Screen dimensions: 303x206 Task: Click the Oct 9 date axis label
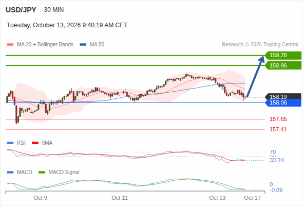[x=40, y=198]
